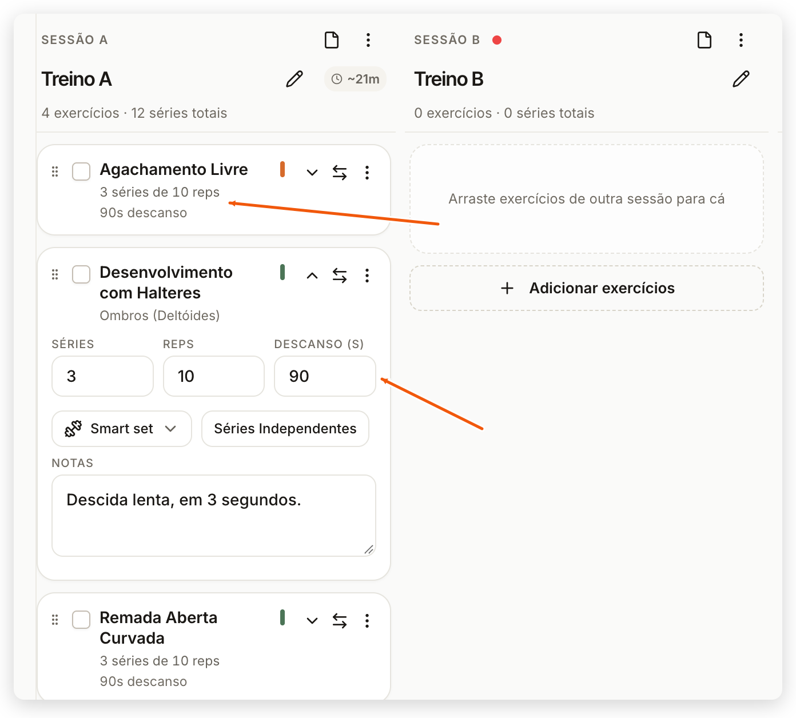Click the green marker on Desenvolvimento com Halteres
Viewport: 796px width, 718px height.
coord(282,272)
